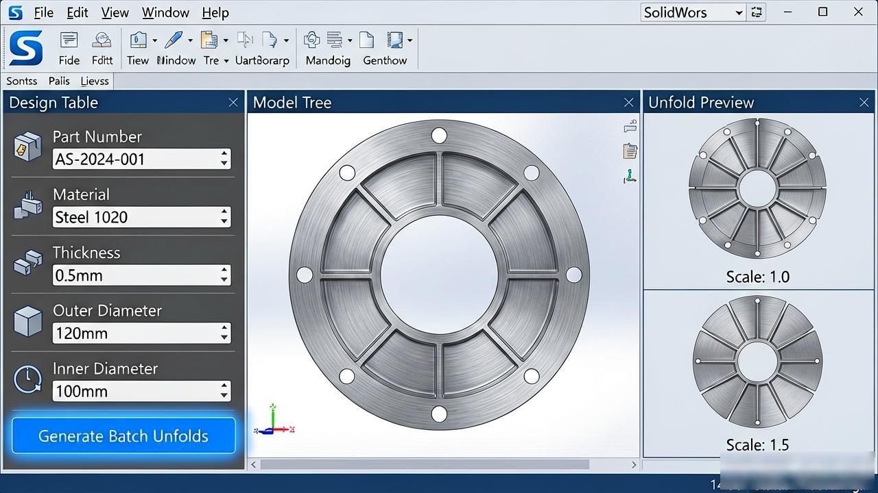Click the flange model in viewport

tap(439, 275)
